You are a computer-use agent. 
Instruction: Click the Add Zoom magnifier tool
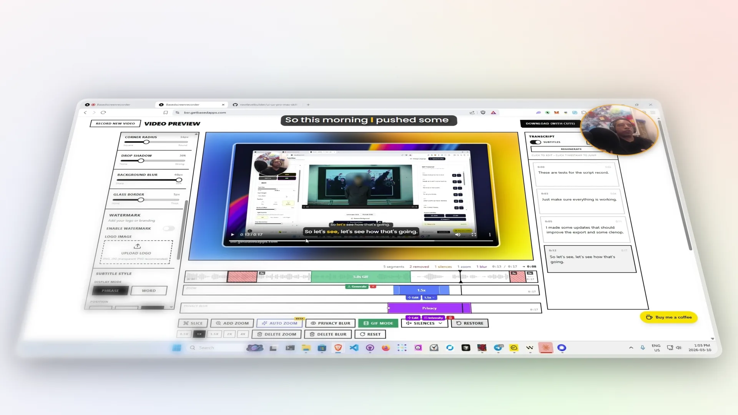232,323
